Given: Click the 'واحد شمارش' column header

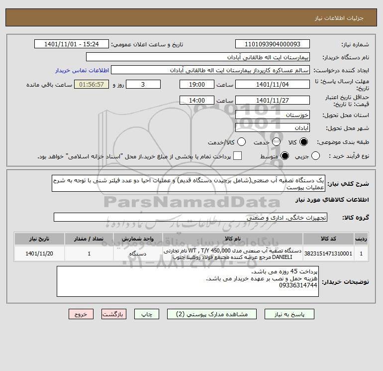Looking at the screenshot, I should (x=138, y=239).
